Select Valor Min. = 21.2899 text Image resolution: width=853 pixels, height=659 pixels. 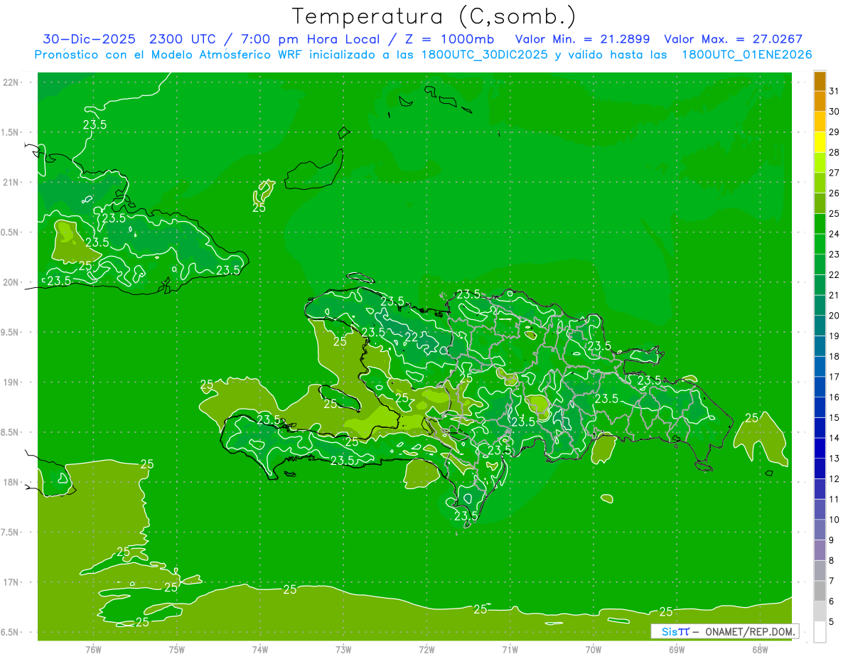tap(582, 39)
